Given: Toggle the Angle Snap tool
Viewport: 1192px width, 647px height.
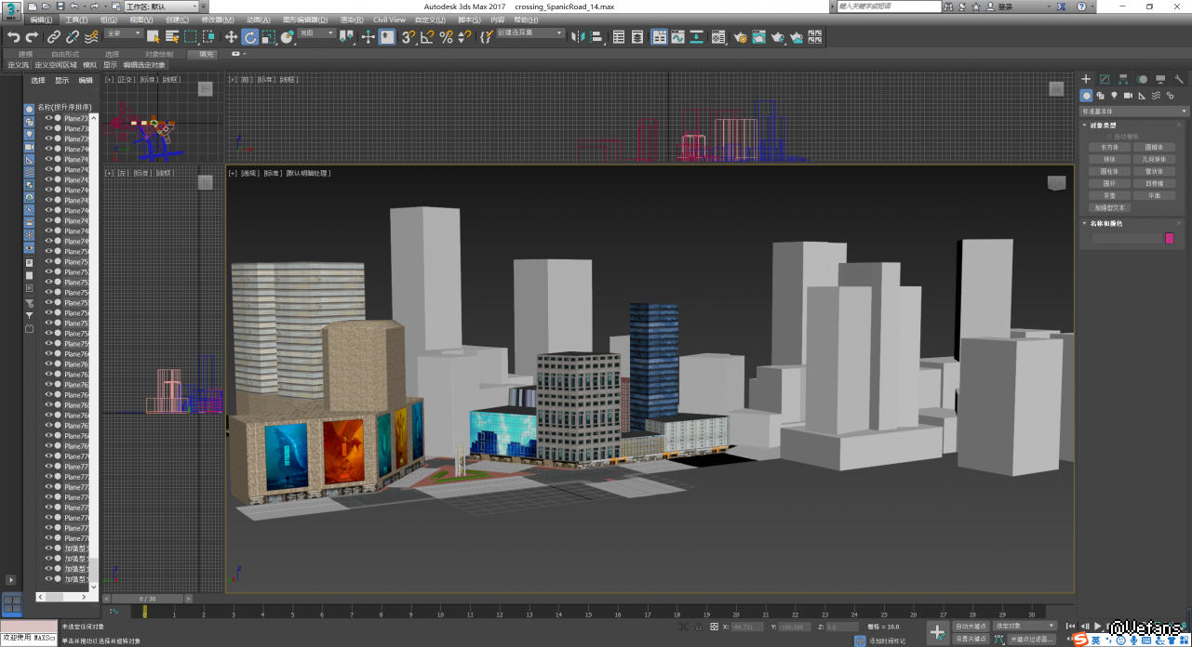Looking at the screenshot, I should pos(427,37).
